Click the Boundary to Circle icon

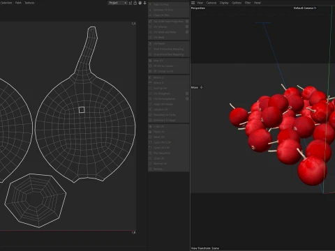pos(150,115)
